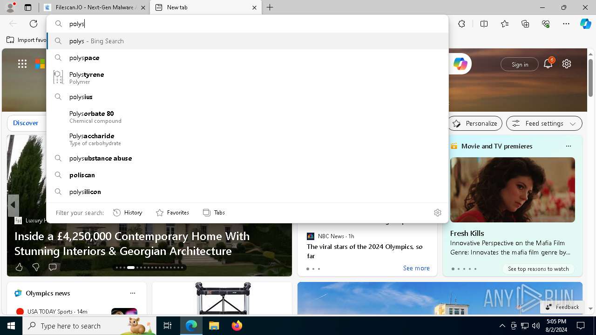Open comments on Contemporary Home article
The height and width of the screenshot is (335, 596).
[x=53, y=267]
